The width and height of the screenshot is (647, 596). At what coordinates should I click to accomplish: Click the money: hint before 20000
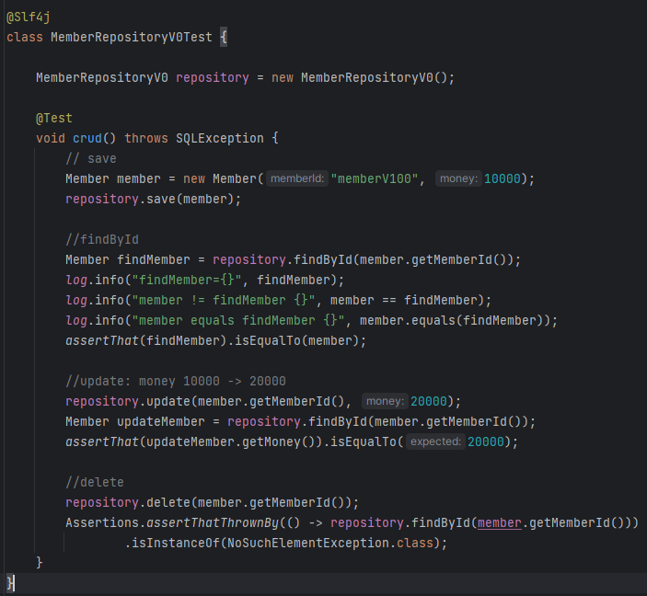[x=385, y=401]
